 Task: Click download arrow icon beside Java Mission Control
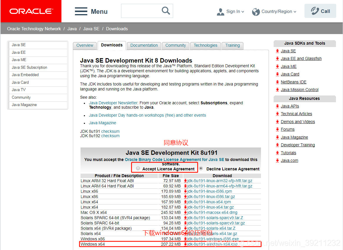[x=277, y=90]
